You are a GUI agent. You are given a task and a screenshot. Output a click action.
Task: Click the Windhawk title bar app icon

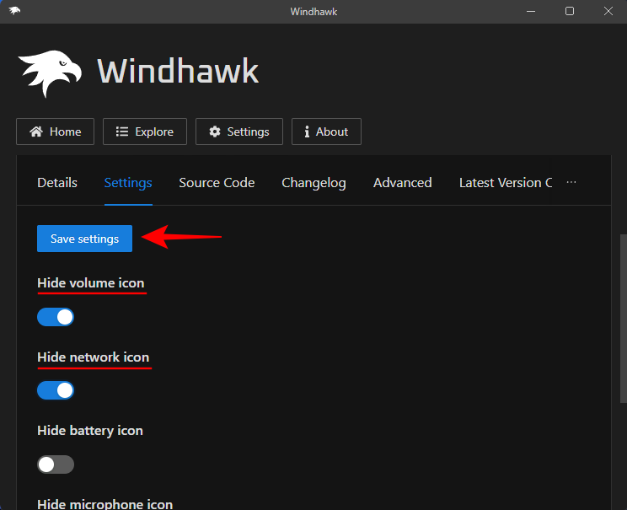[14, 11]
